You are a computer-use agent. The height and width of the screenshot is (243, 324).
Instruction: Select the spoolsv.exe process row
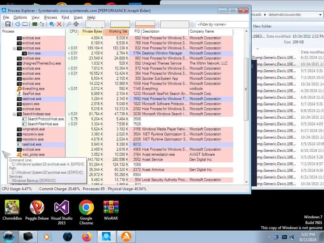(117, 78)
